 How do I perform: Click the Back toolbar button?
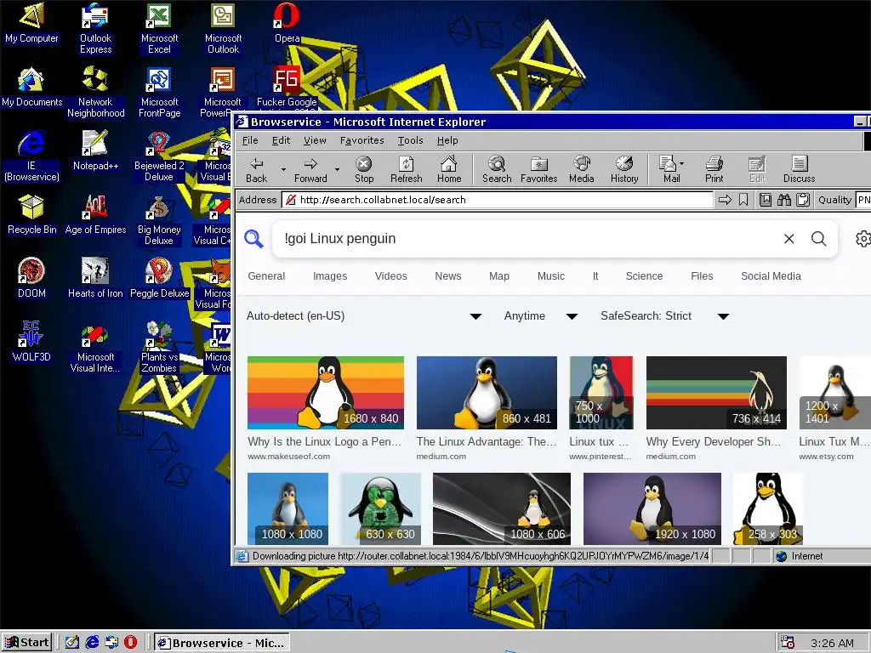click(257, 170)
